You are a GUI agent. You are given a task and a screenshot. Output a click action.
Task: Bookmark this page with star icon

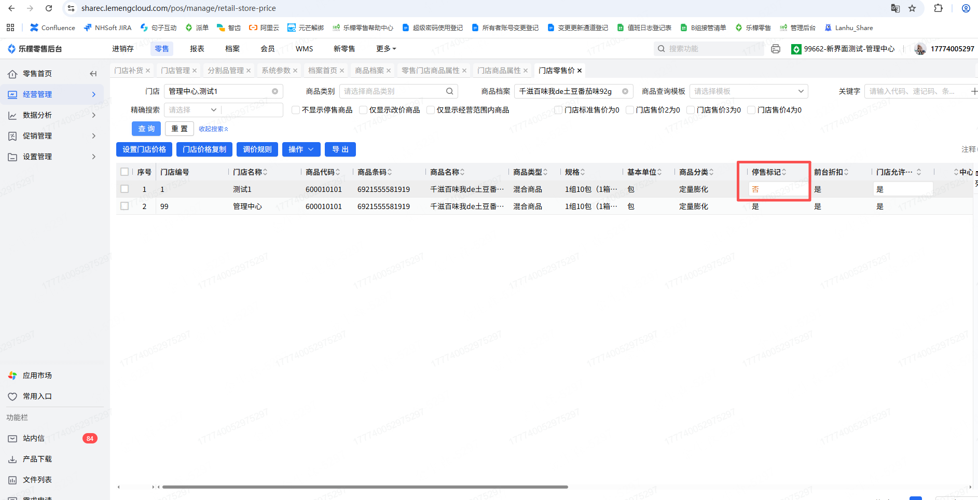(x=912, y=8)
